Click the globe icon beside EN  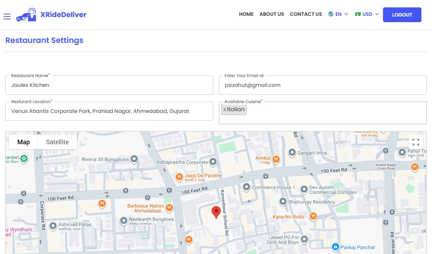[x=330, y=14]
